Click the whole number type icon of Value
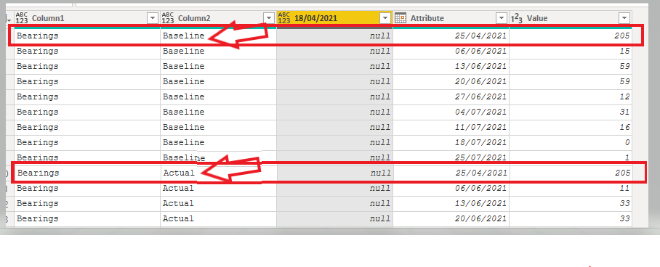The image size is (660, 267). [x=517, y=18]
